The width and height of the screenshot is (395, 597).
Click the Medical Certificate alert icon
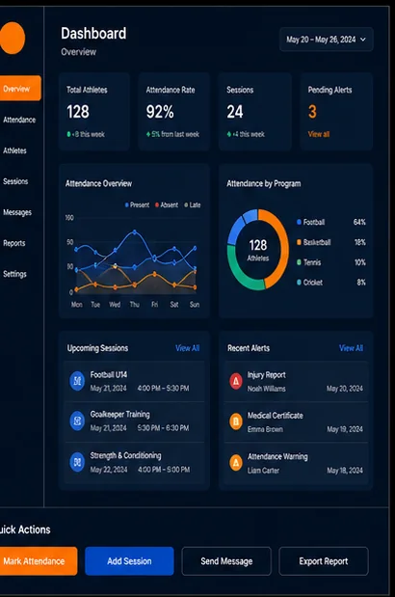tap(236, 421)
